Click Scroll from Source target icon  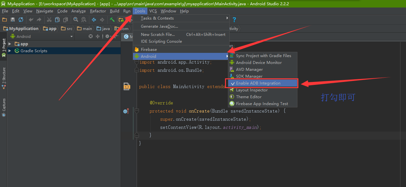91,36
